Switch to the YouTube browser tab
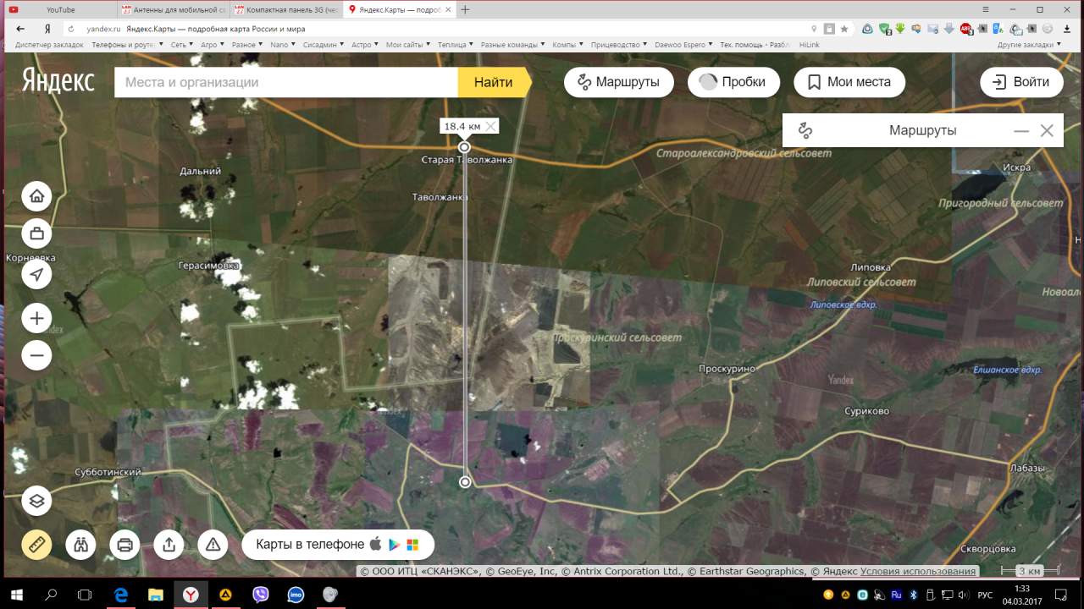Image resolution: width=1084 pixels, height=609 pixels. 59,9
